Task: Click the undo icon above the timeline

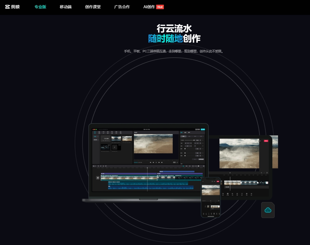Action: pos(98,166)
